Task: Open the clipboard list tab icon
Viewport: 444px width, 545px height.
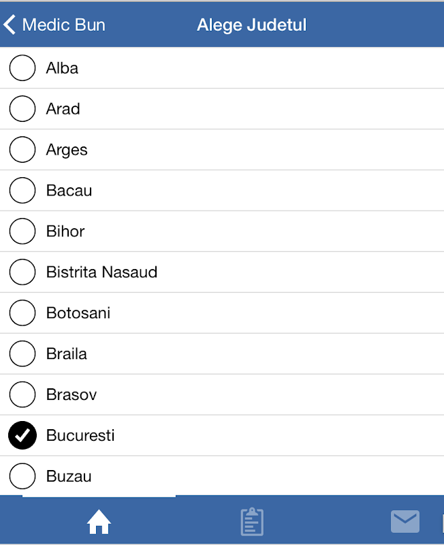Action: pos(252,522)
